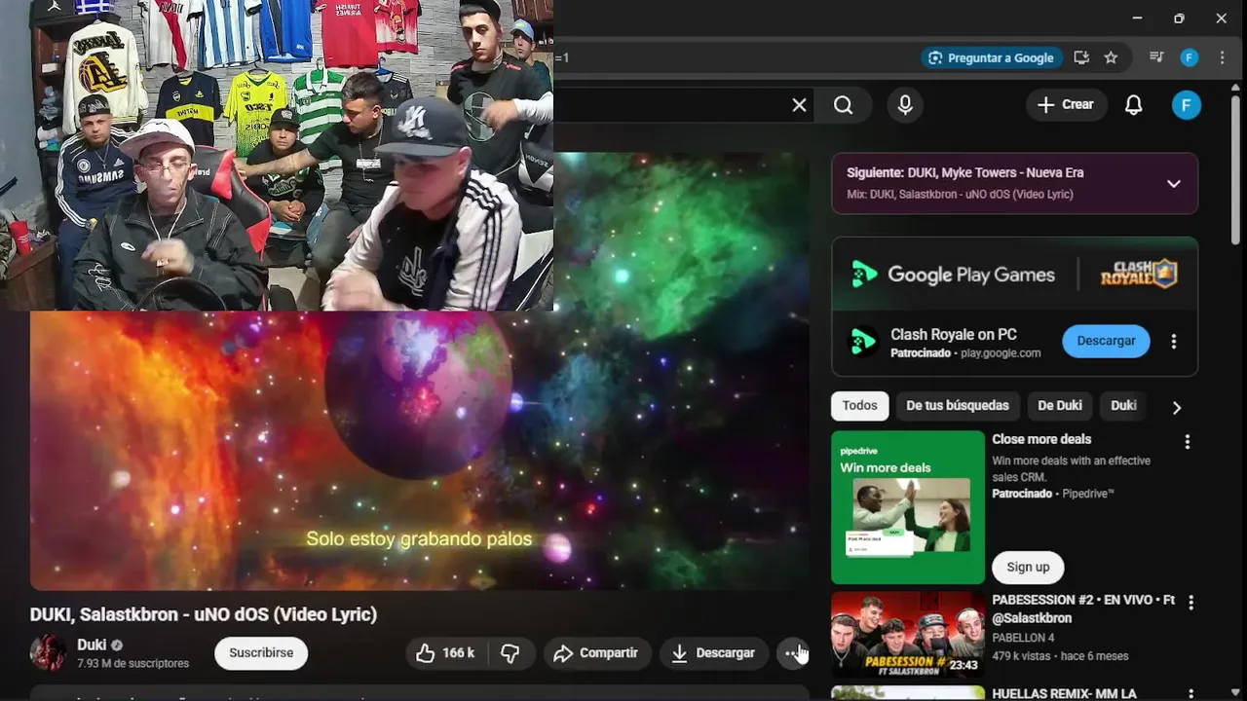Viewport: 1247px width, 701px height.
Task: Open the Duki channel name
Action: (x=92, y=645)
